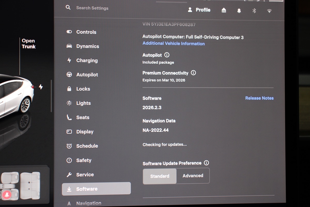Select Standard software update preference
Image resolution: width=310 pixels, height=207 pixels.
pos(160,176)
